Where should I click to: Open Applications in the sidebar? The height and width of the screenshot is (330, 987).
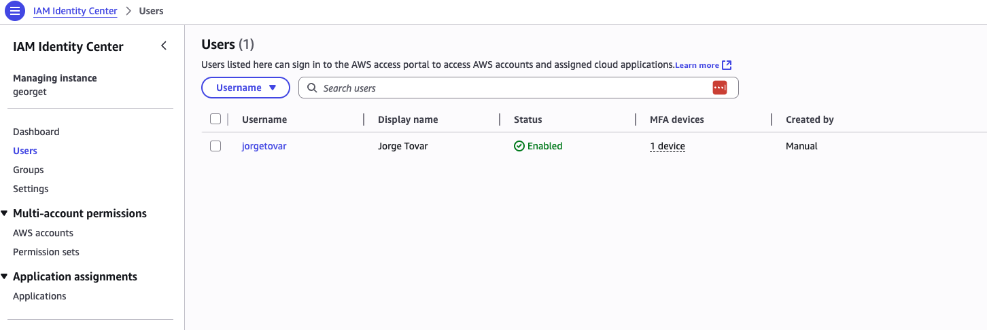[x=39, y=296]
